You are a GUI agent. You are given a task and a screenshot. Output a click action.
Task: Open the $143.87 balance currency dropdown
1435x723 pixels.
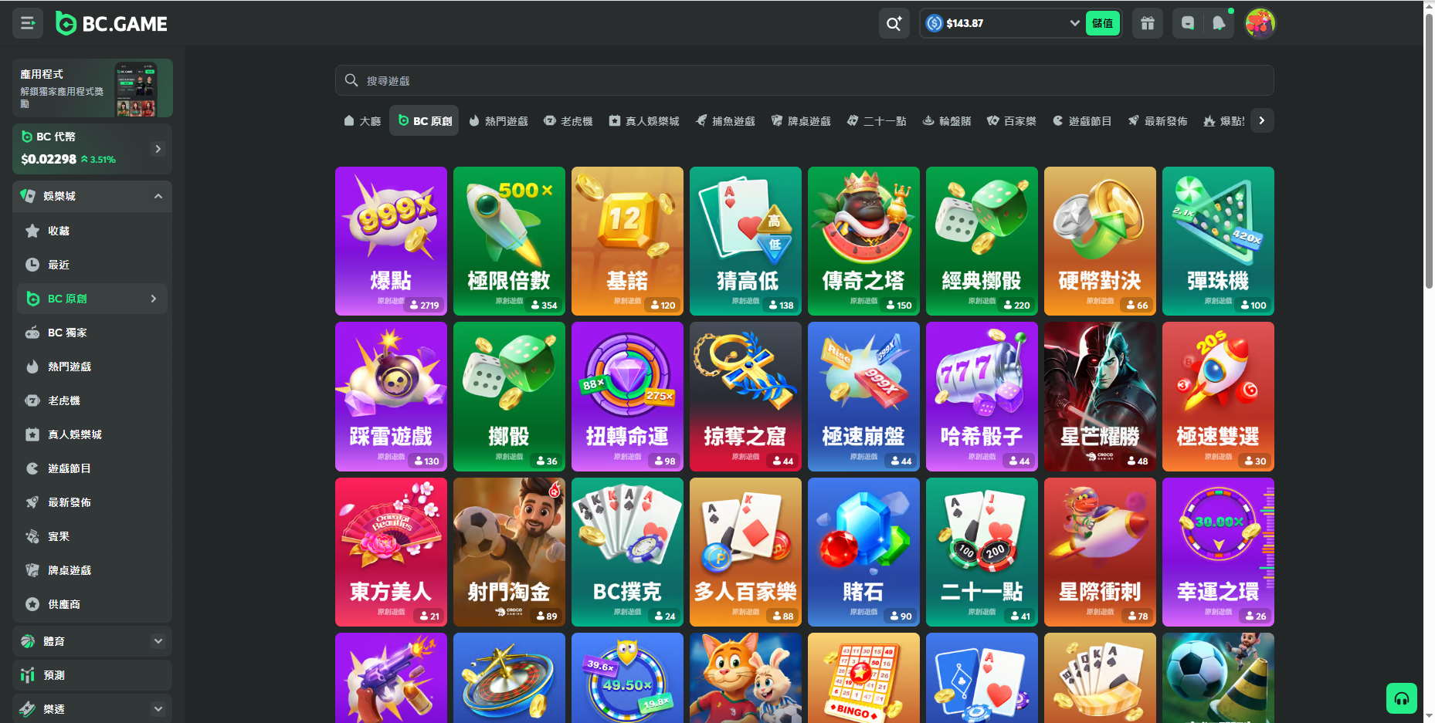[x=1002, y=23]
